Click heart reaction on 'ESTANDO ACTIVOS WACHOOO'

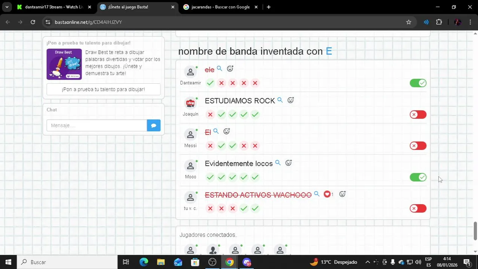(x=327, y=194)
